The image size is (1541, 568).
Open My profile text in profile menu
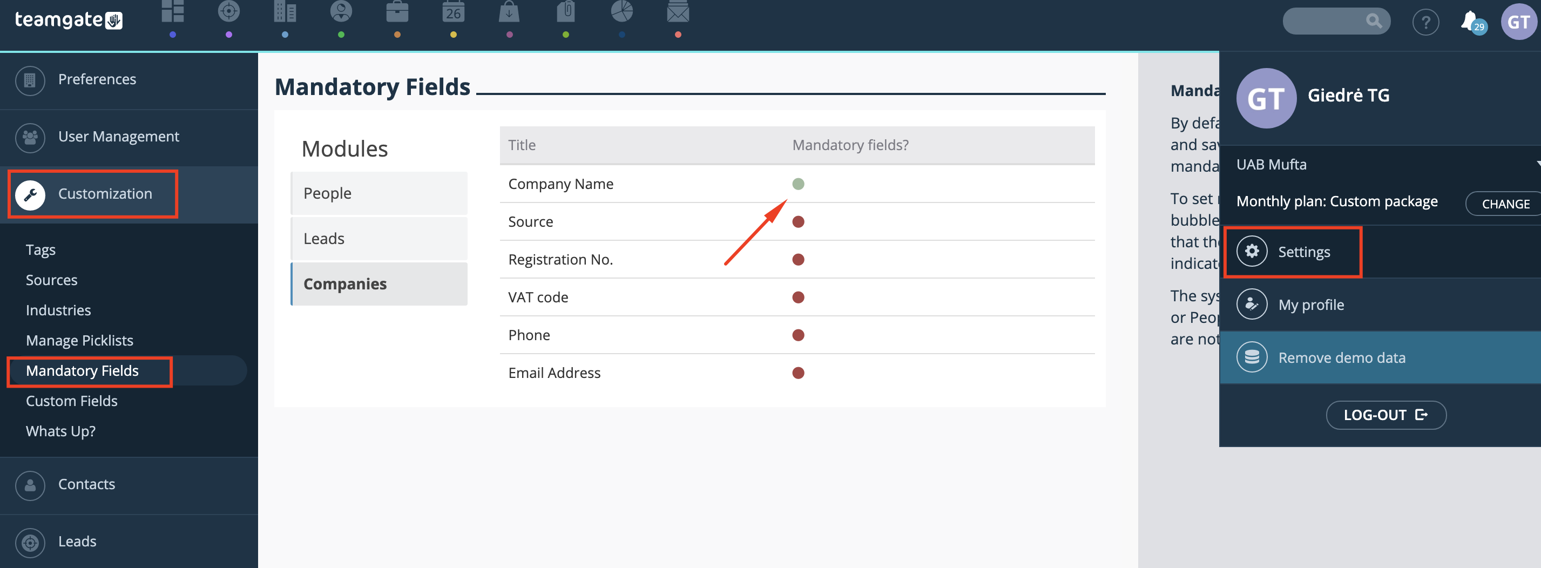(x=1310, y=305)
